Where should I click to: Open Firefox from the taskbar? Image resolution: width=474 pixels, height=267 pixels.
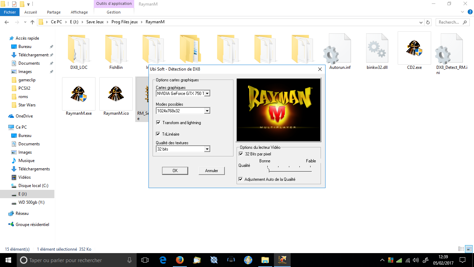tap(179, 260)
